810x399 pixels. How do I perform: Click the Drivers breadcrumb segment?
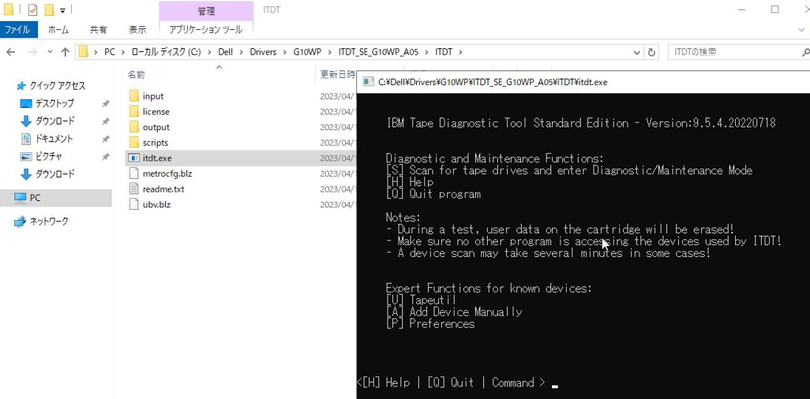point(263,52)
